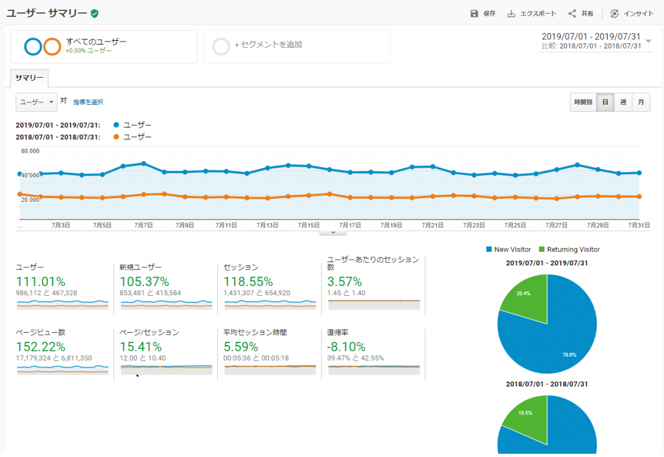Screen dimensions: 664x457
Task: Click the green verified shield icon
Action: [95, 14]
